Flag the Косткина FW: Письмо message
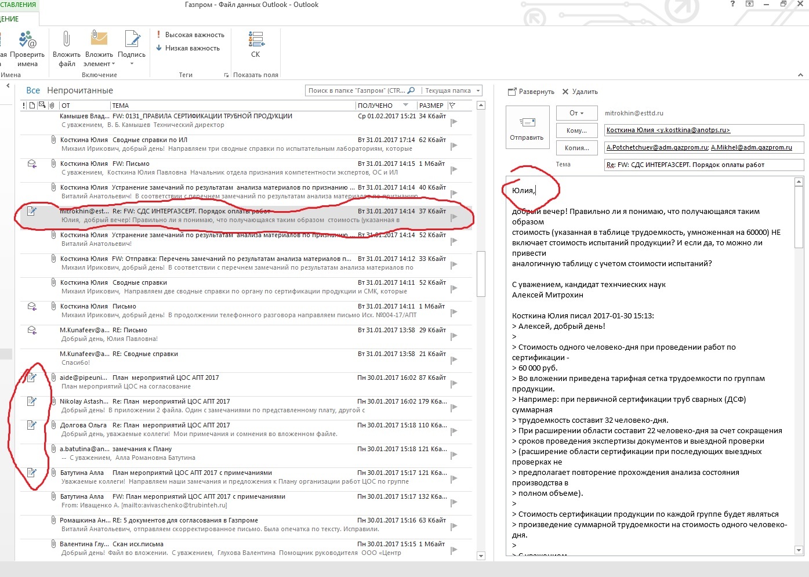The image size is (809, 577). tap(454, 169)
